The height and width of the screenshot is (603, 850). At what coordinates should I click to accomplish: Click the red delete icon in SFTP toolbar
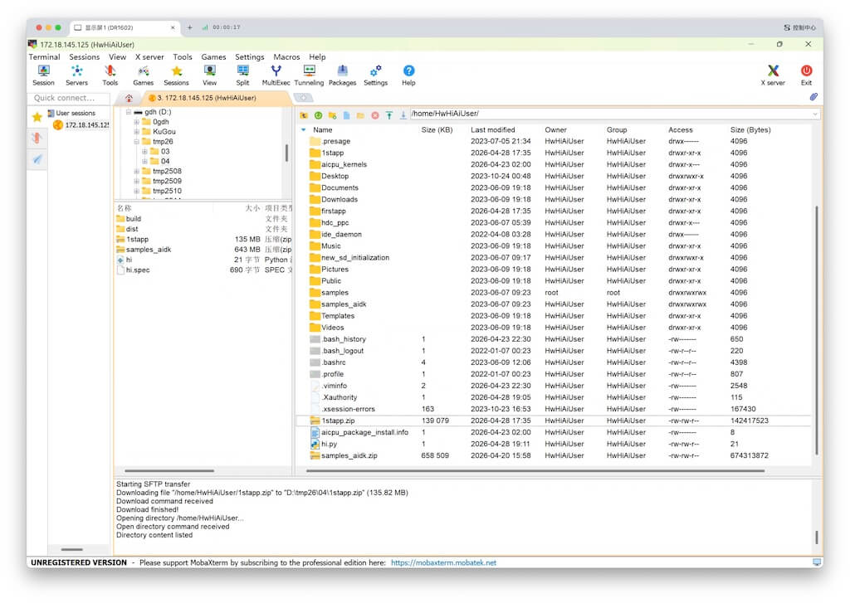tap(375, 115)
